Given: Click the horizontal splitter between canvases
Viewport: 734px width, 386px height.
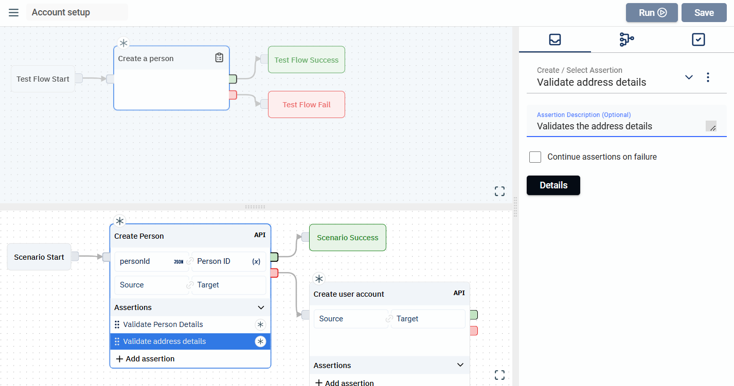Looking at the screenshot, I should [x=255, y=207].
